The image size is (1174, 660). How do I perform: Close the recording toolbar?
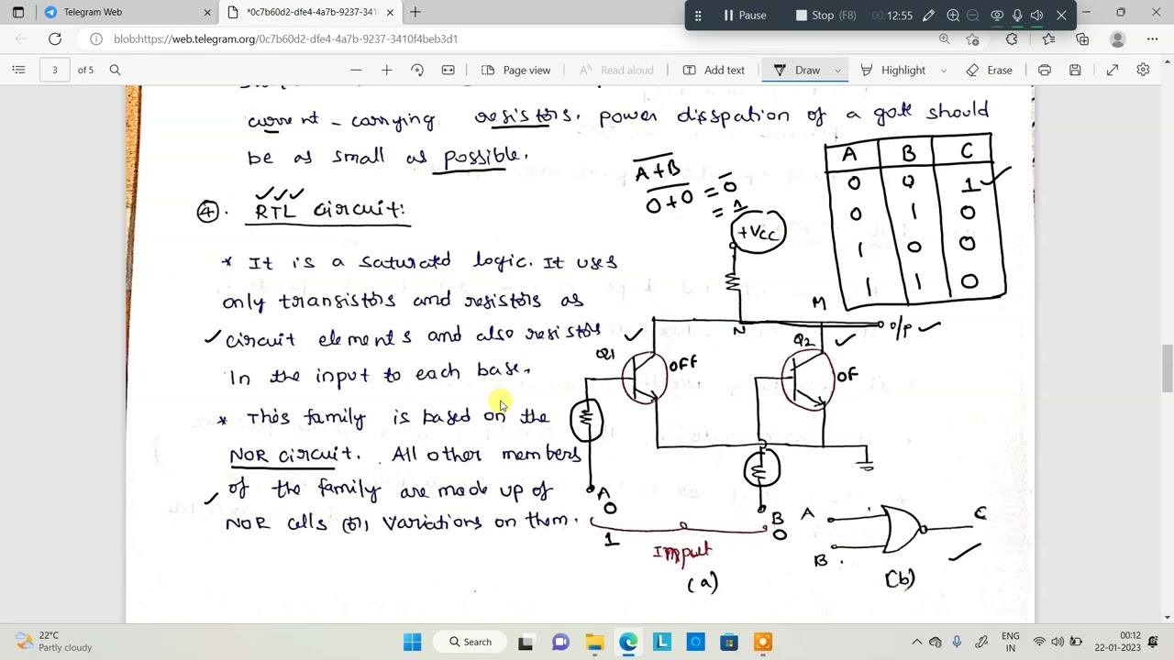(x=1061, y=15)
